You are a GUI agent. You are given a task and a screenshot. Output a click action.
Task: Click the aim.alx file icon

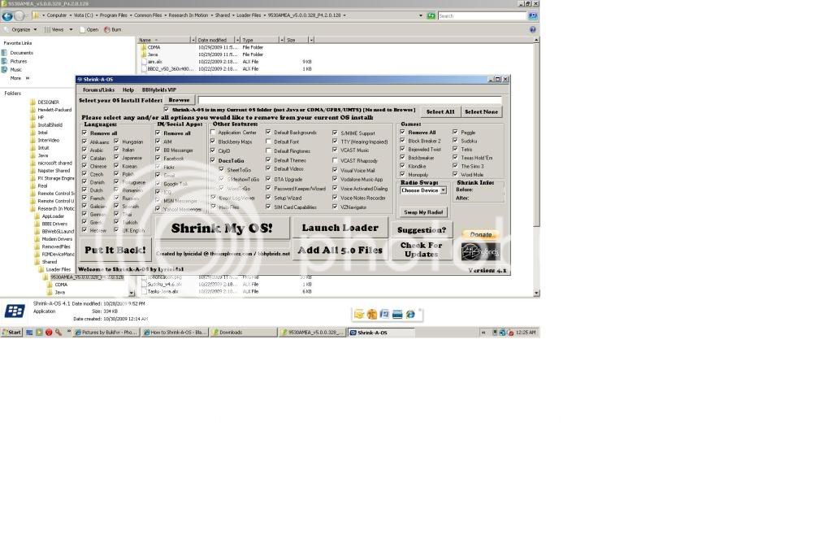[143, 62]
